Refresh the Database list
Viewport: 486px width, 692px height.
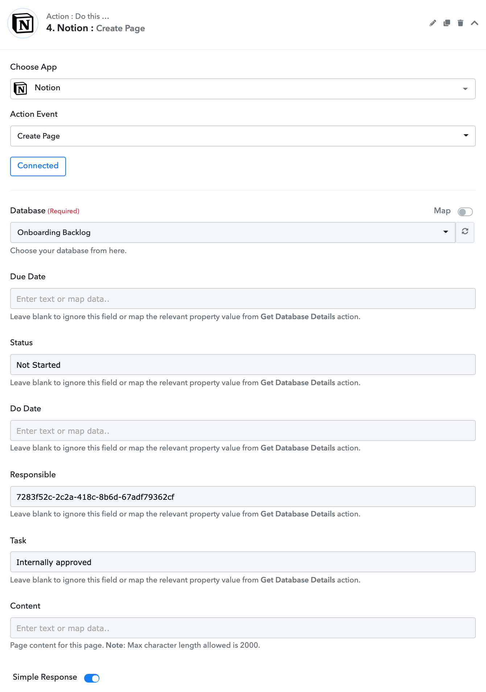[465, 232]
